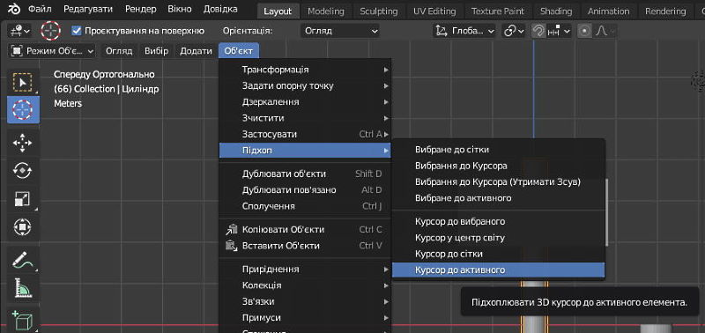
Task: Toggle the magnet snapping button
Action: coord(538,31)
